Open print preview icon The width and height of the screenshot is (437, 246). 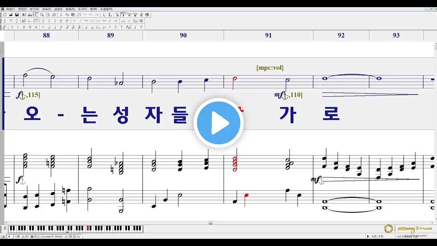pyautogui.click(x=48, y=15)
